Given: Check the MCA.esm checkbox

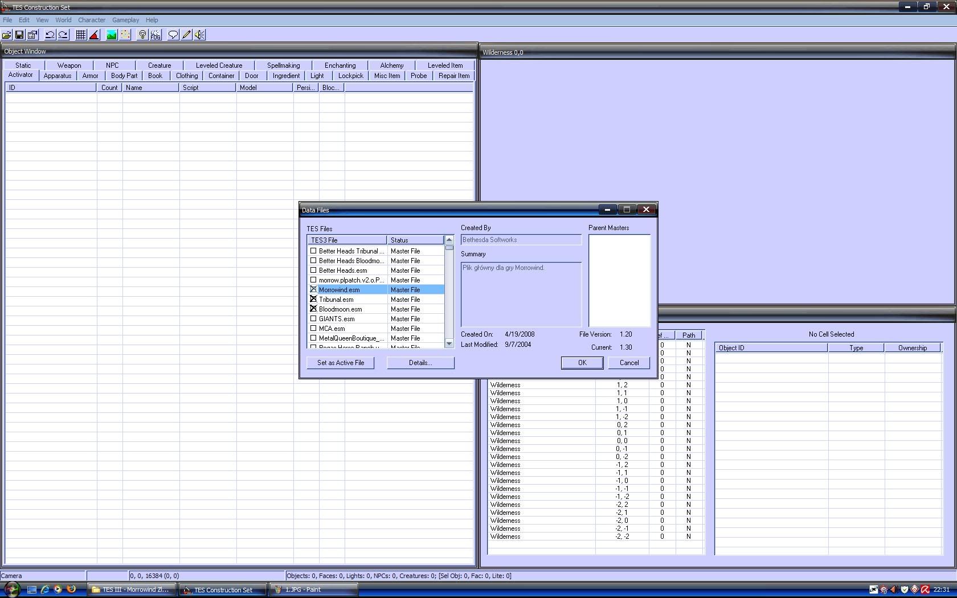Looking at the screenshot, I should 313,328.
